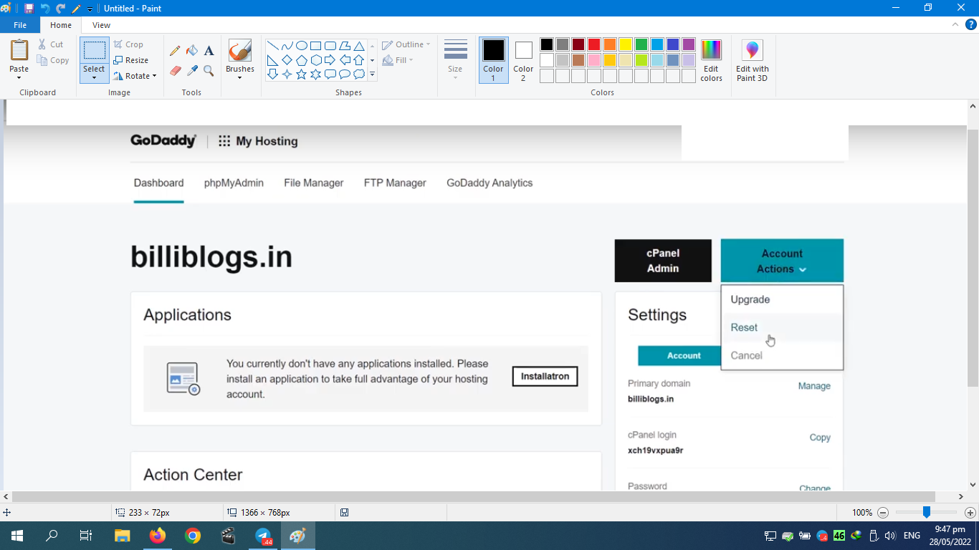Click the Crop tool
The width and height of the screenshot is (979, 550).
click(129, 44)
